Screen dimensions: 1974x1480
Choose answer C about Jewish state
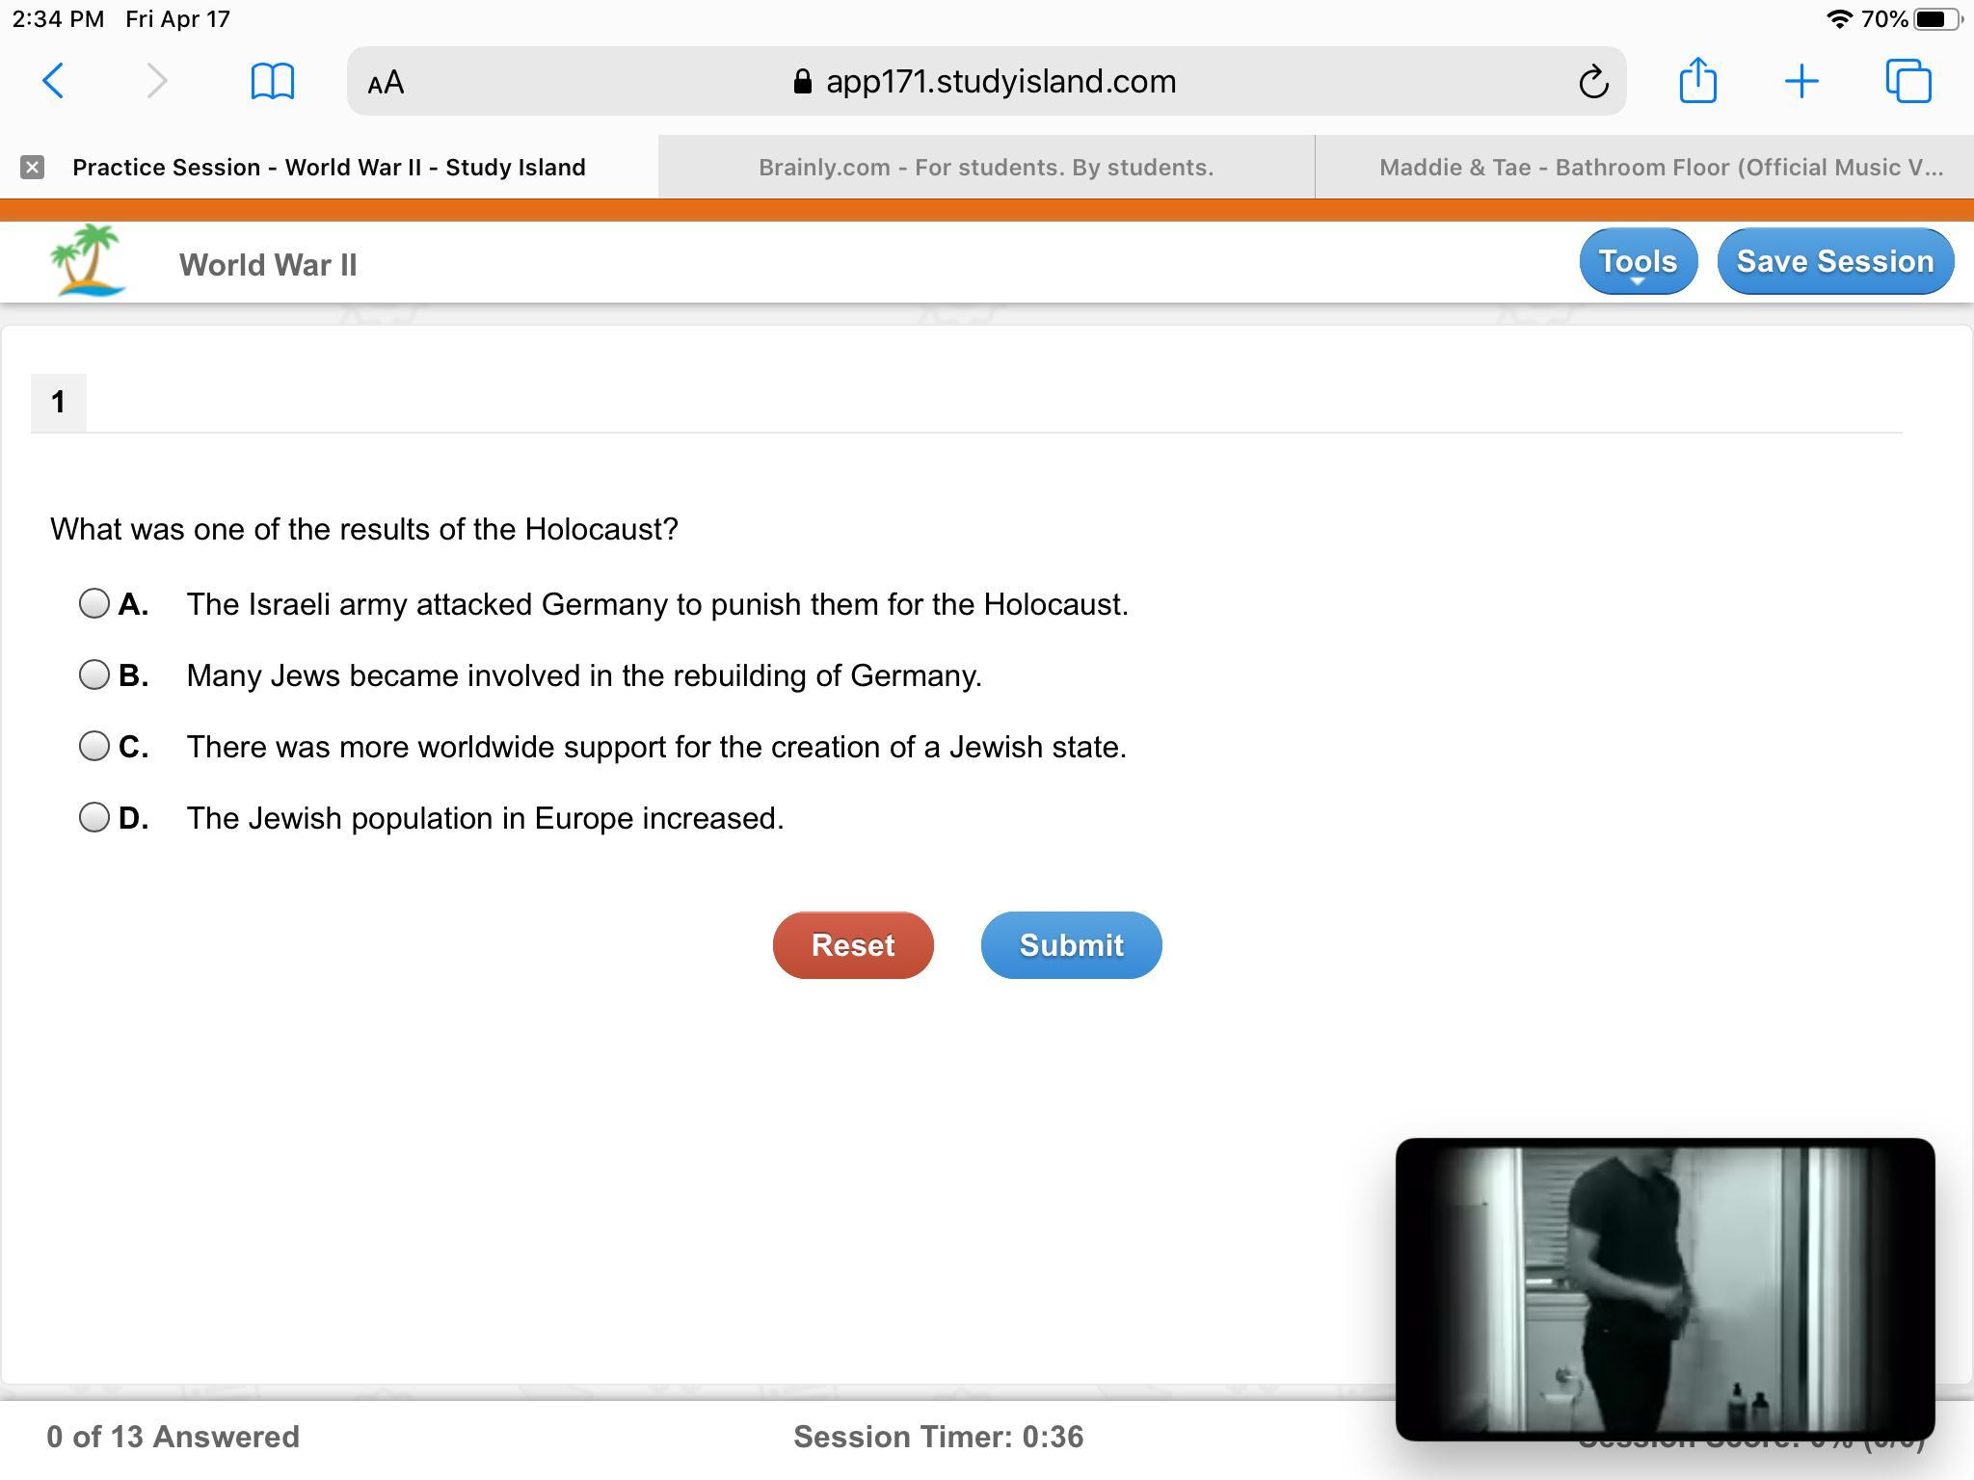pos(94,747)
